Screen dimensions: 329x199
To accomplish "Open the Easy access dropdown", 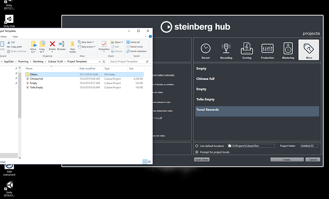I will (x=86, y=47).
